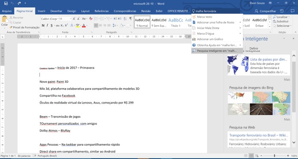The width and height of the screenshot is (298, 159).
Task: Switch to the Desenhar tab
Action: pyautogui.click(x=56, y=11)
